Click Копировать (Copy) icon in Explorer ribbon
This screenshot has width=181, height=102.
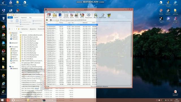coord(11,22)
